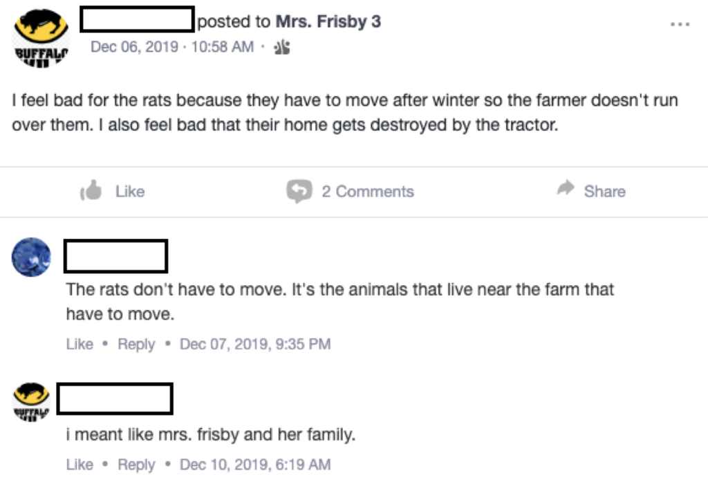Open the Dec 10, 2019 comment timestamp
Image resolution: width=708 pixels, height=477 pixels.
[x=254, y=465]
